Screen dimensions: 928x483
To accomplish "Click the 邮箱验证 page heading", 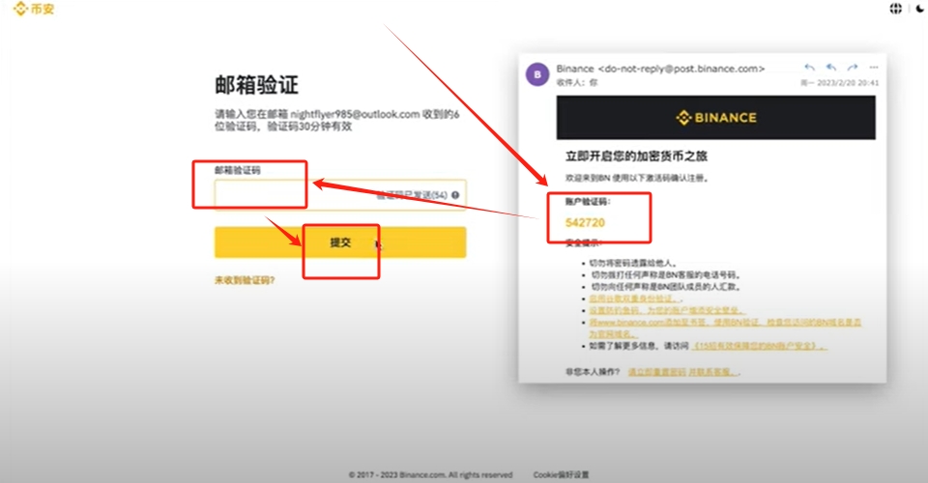I will coord(256,85).
